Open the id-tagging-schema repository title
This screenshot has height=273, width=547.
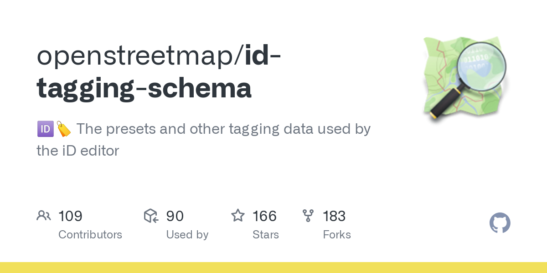coord(159,72)
